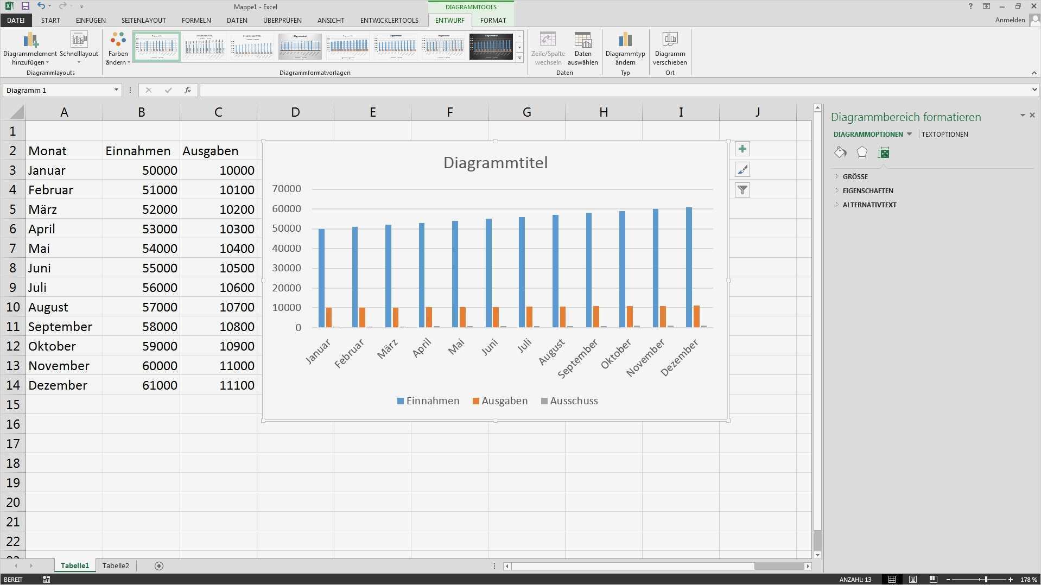Click the zoom slider handle

pyautogui.click(x=986, y=580)
